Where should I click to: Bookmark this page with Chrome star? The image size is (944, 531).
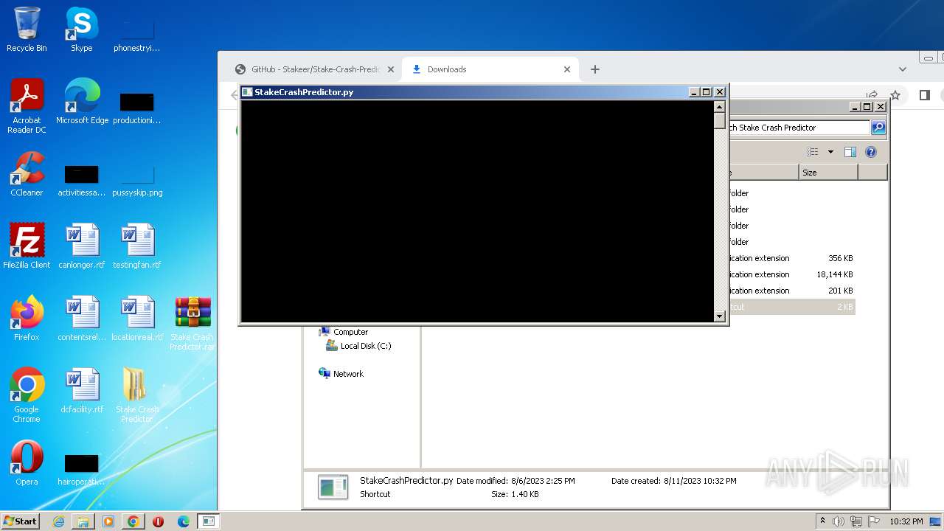click(895, 95)
